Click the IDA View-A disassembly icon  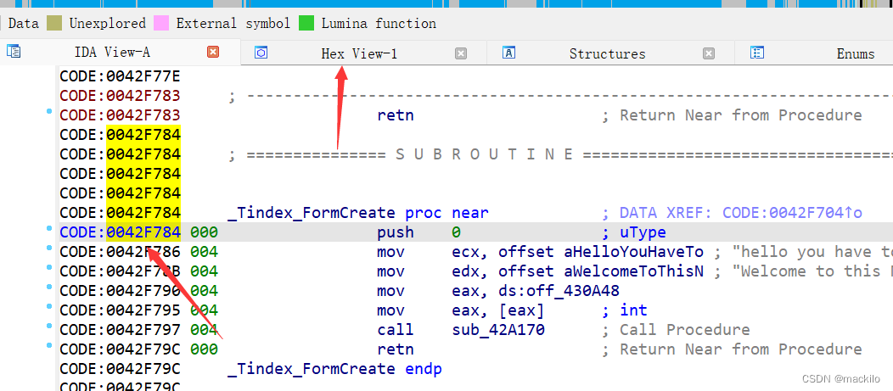(13, 52)
